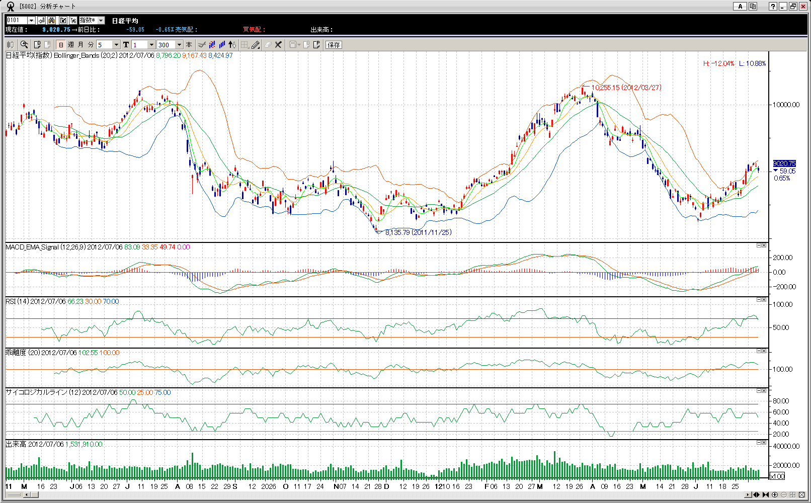Image resolution: width=811 pixels, height=503 pixels.
Task: Click the magnifier zoom tool icon
Action: coord(24,45)
